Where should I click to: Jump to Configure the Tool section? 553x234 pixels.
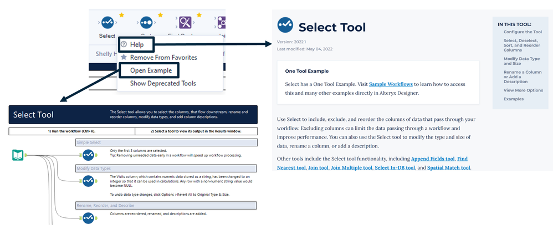523,32
